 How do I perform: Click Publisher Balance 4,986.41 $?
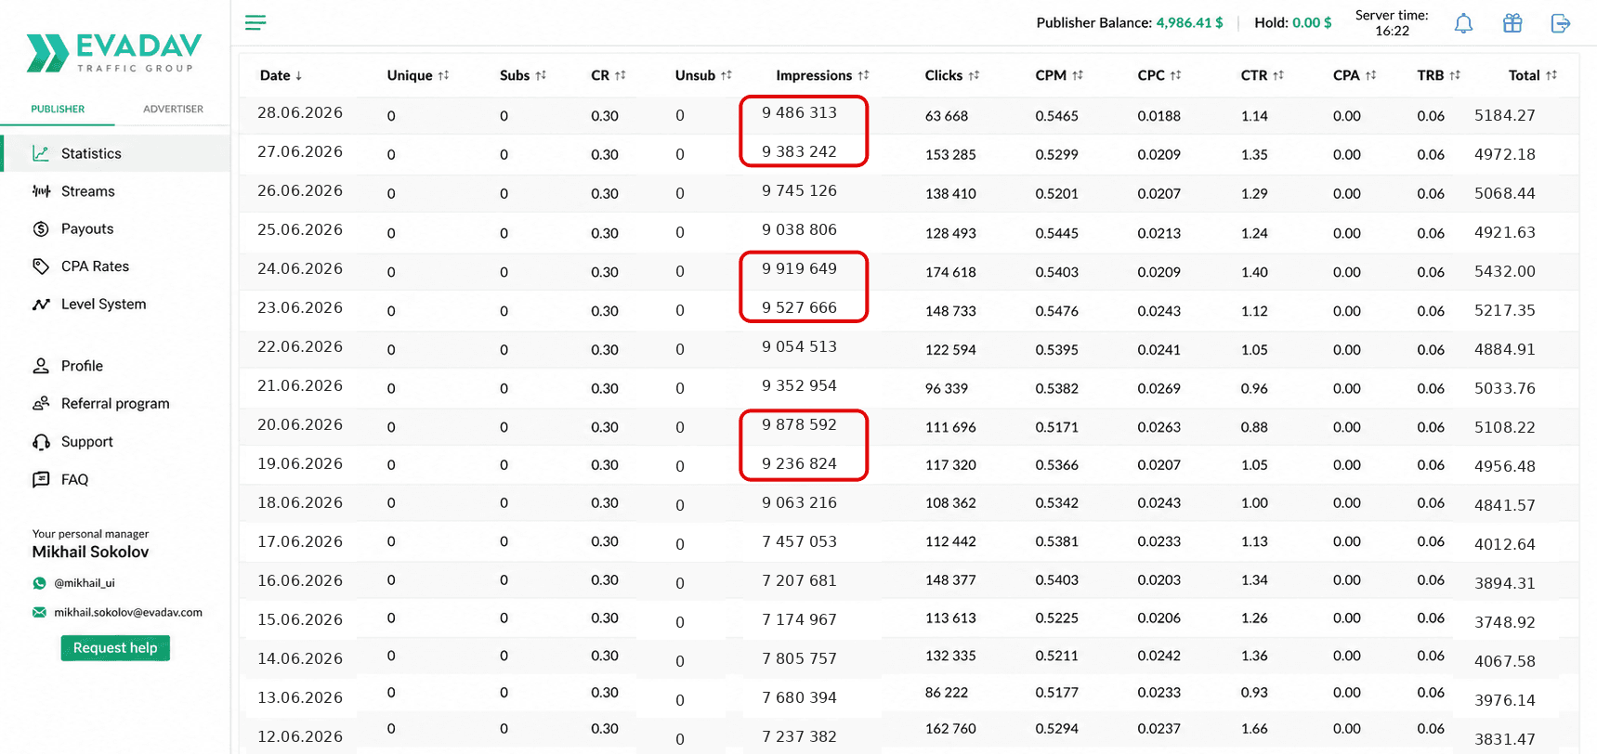(x=1130, y=22)
